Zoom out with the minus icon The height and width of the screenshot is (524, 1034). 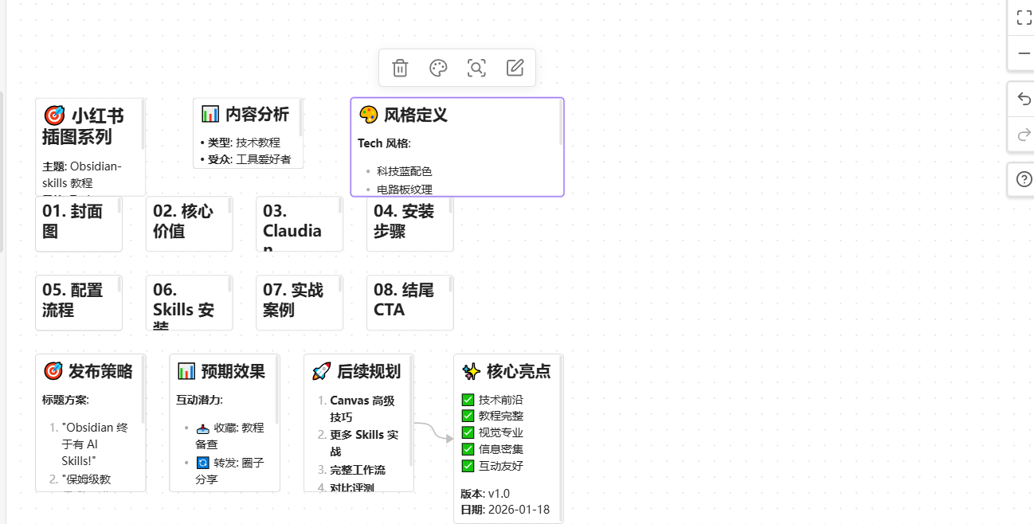[1024, 53]
